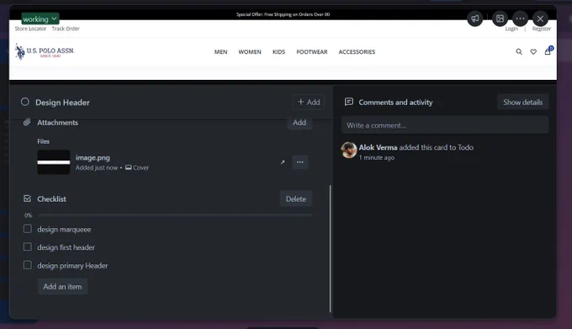Viewport: 572px width, 329px height.
Task: Click the cover image icon
Action: click(x=500, y=19)
